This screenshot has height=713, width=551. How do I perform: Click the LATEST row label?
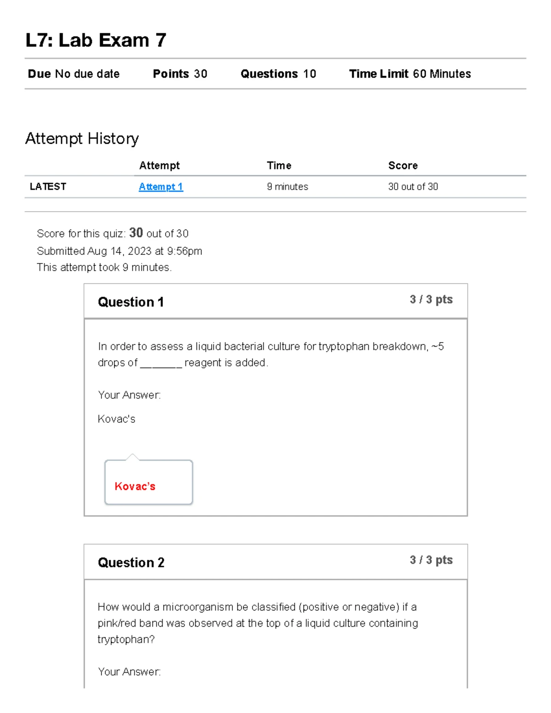48,186
